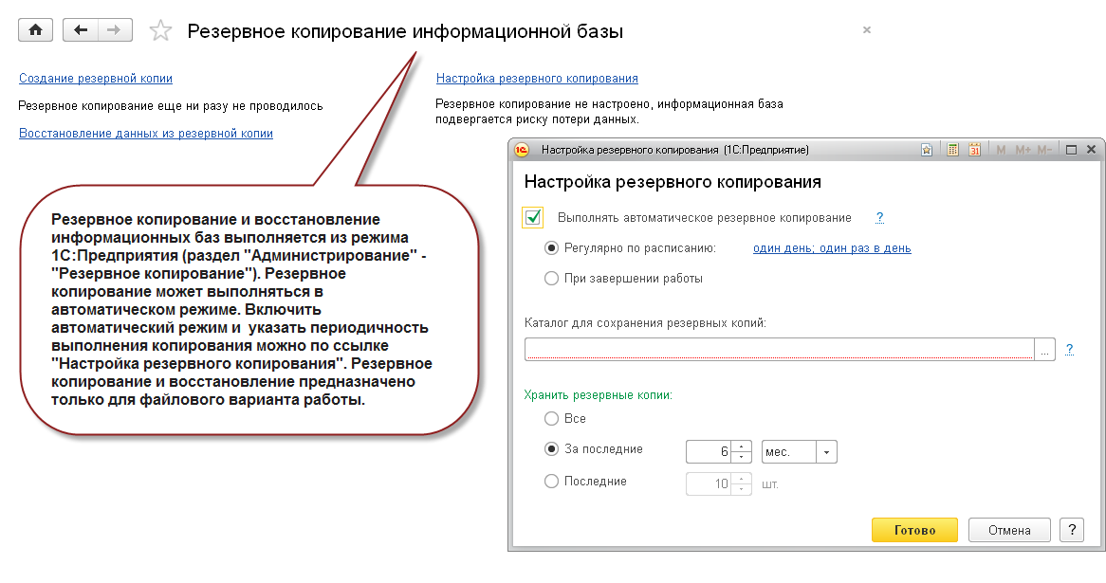Viewport: 1106px width, 583px height.
Task: Select 'Все' retention radio button
Action: coord(552,419)
